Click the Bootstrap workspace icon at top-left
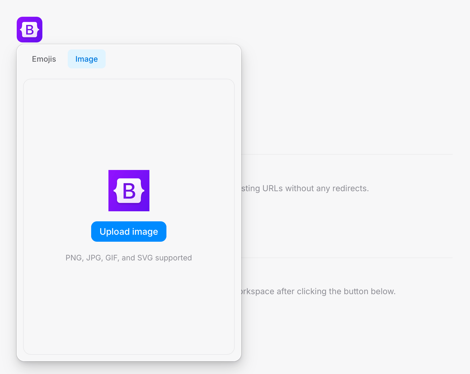 [30, 30]
